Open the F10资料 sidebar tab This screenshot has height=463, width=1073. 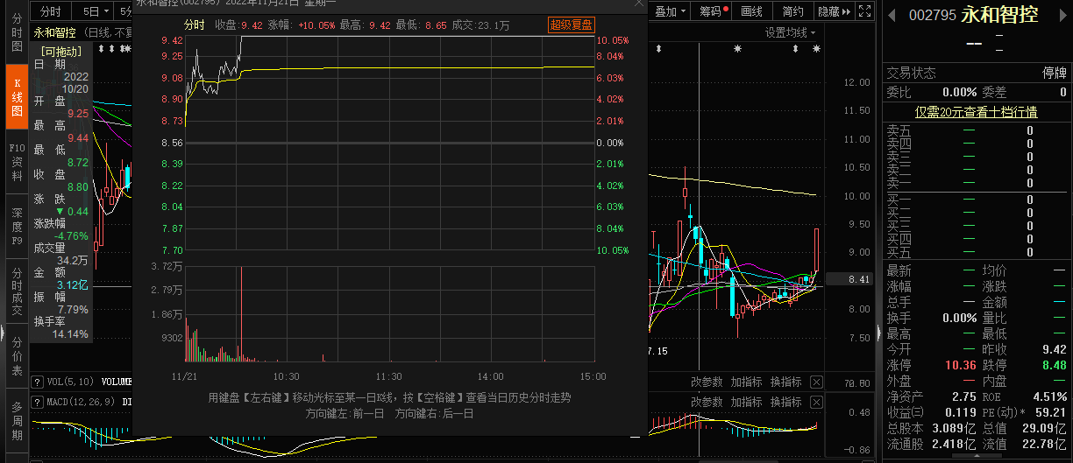point(17,162)
